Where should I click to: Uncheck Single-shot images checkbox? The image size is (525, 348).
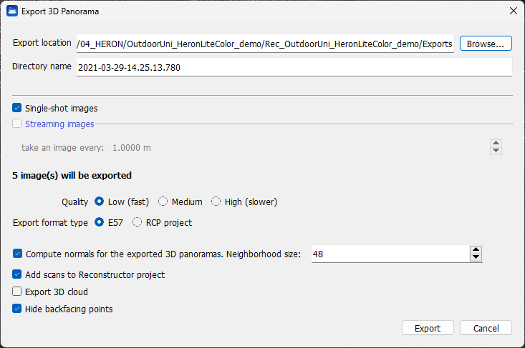pos(17,109)
